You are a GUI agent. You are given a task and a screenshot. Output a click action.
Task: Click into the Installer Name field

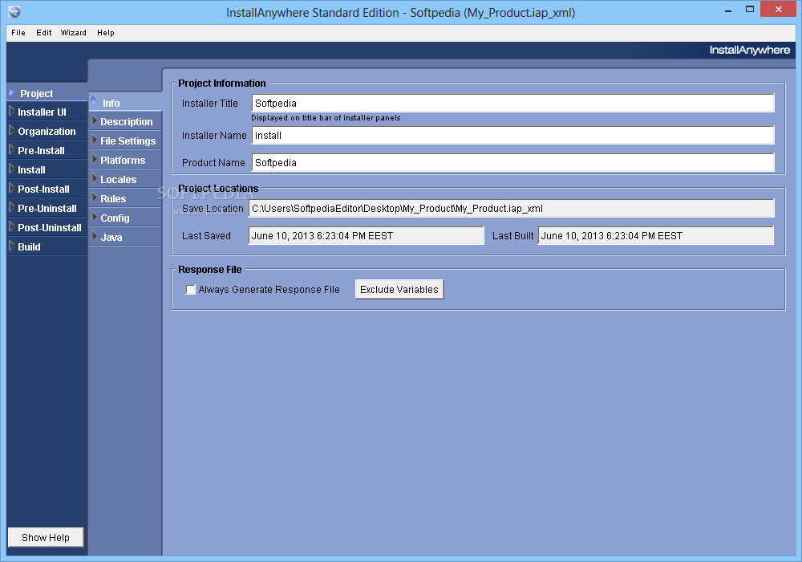(x=513, y=136)
